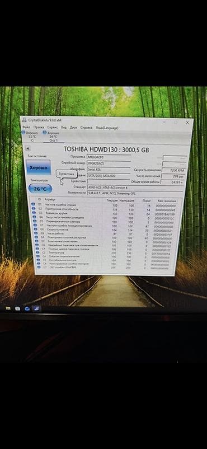Click status icon for attribute 04

point(34,217)
